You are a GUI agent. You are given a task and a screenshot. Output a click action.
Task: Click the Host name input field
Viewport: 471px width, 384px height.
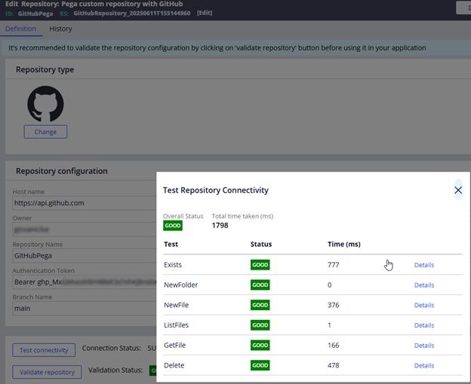[85, 203]
